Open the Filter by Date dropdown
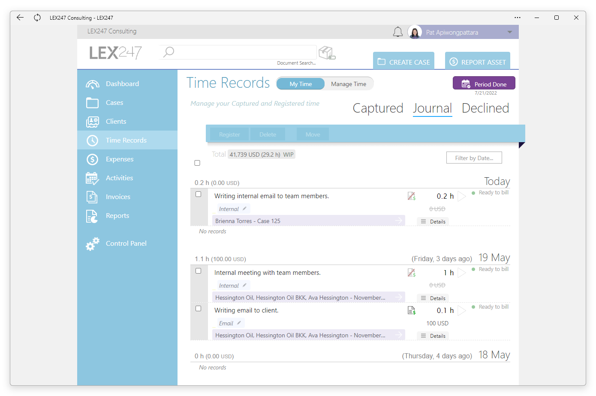Image resolution: width=596 pixels, height=396 pixels. coord(474,158)
